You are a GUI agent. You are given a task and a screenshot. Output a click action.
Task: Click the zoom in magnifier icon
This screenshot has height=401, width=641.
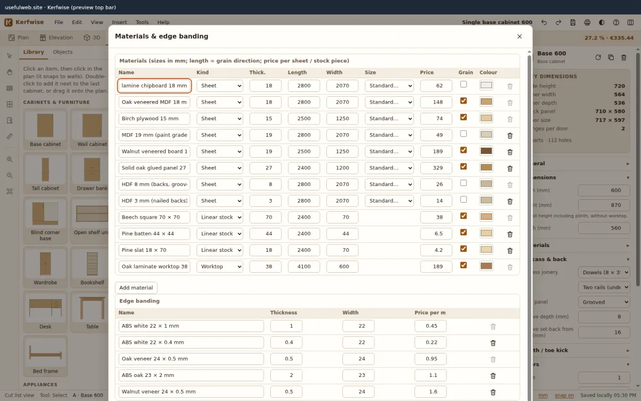(9, 159)
